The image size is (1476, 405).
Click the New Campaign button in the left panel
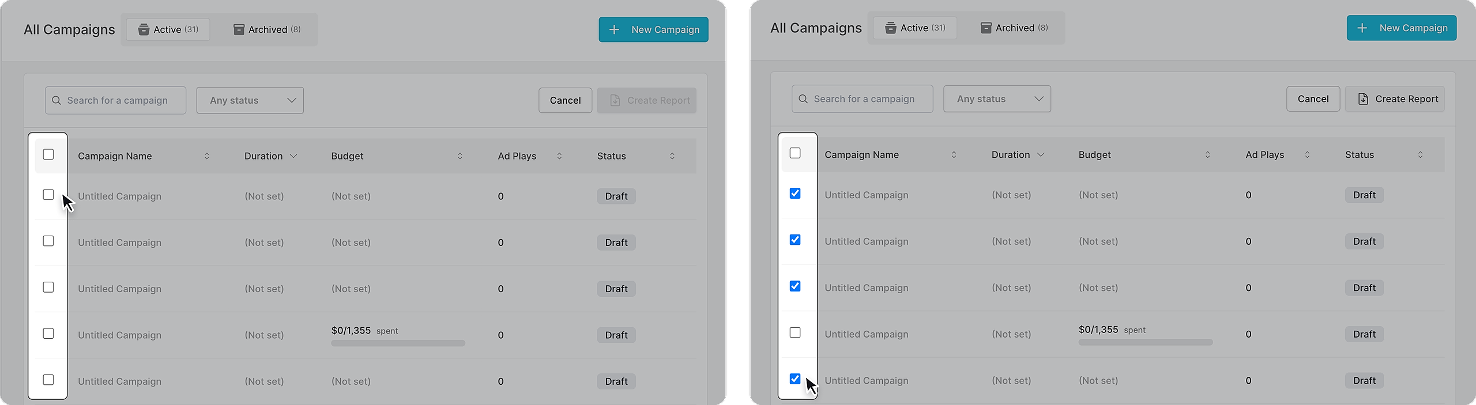(653, 29)
